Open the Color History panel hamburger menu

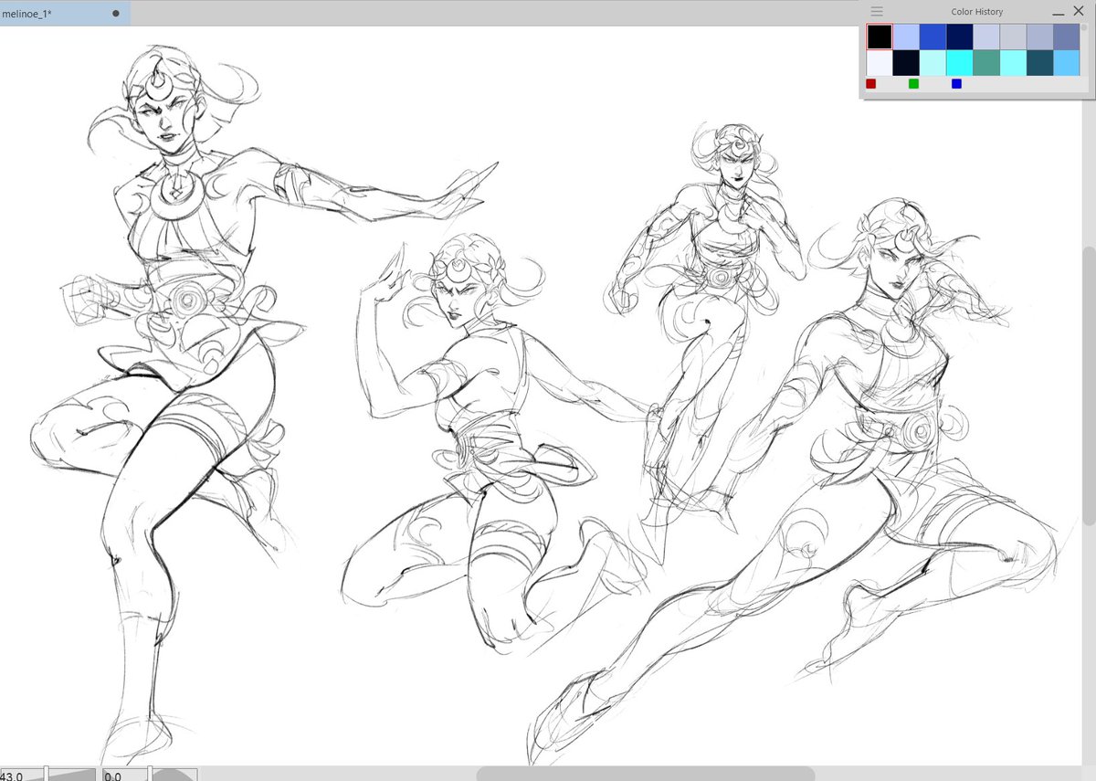pyautogui.click(x=877, y=12)
